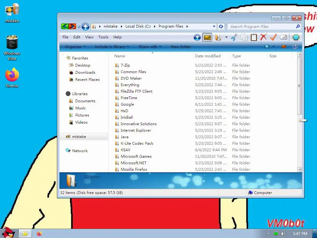
Task: Click the teal shell icon in toolbar
Action: coord(296,37)
